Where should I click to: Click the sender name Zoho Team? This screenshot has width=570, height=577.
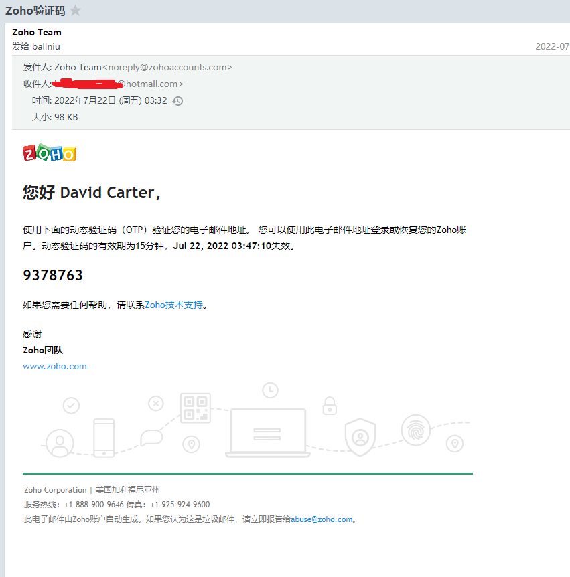coord(36,32)
